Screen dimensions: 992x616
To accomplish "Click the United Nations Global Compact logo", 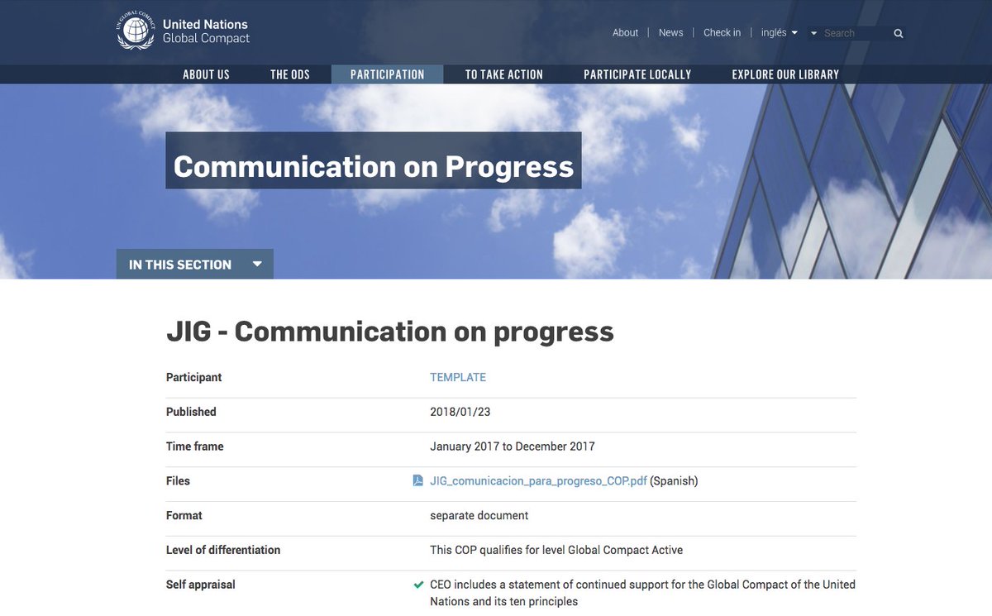I will click(183, 31).
